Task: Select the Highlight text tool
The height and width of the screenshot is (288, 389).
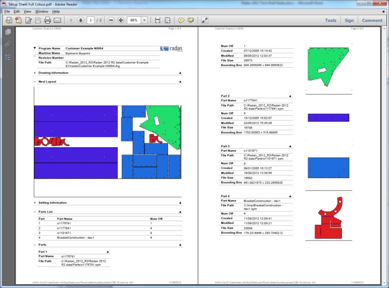Action: point(191,20)
